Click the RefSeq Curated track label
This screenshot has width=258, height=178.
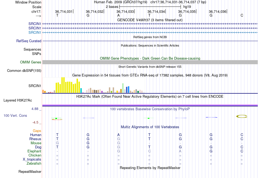[x=29, y=41]
